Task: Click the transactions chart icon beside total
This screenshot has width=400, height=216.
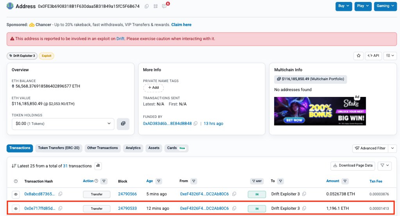Action: coord(98,166)
